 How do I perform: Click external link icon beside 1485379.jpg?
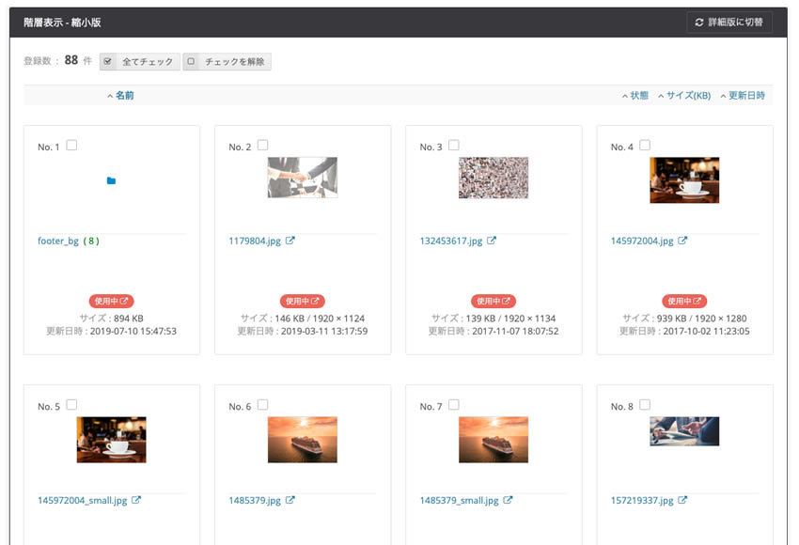point(290,500)
